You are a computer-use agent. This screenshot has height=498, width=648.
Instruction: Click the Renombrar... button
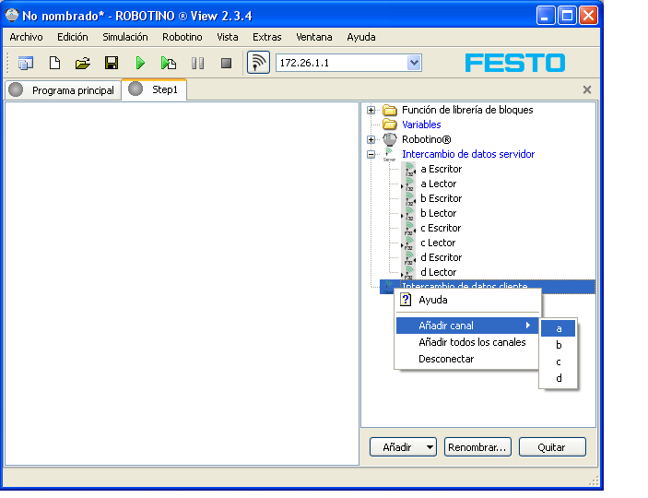point(477,447)
